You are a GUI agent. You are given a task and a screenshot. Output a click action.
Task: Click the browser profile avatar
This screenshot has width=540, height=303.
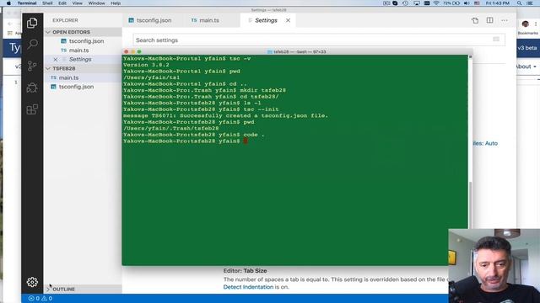(x=525, y=24)
